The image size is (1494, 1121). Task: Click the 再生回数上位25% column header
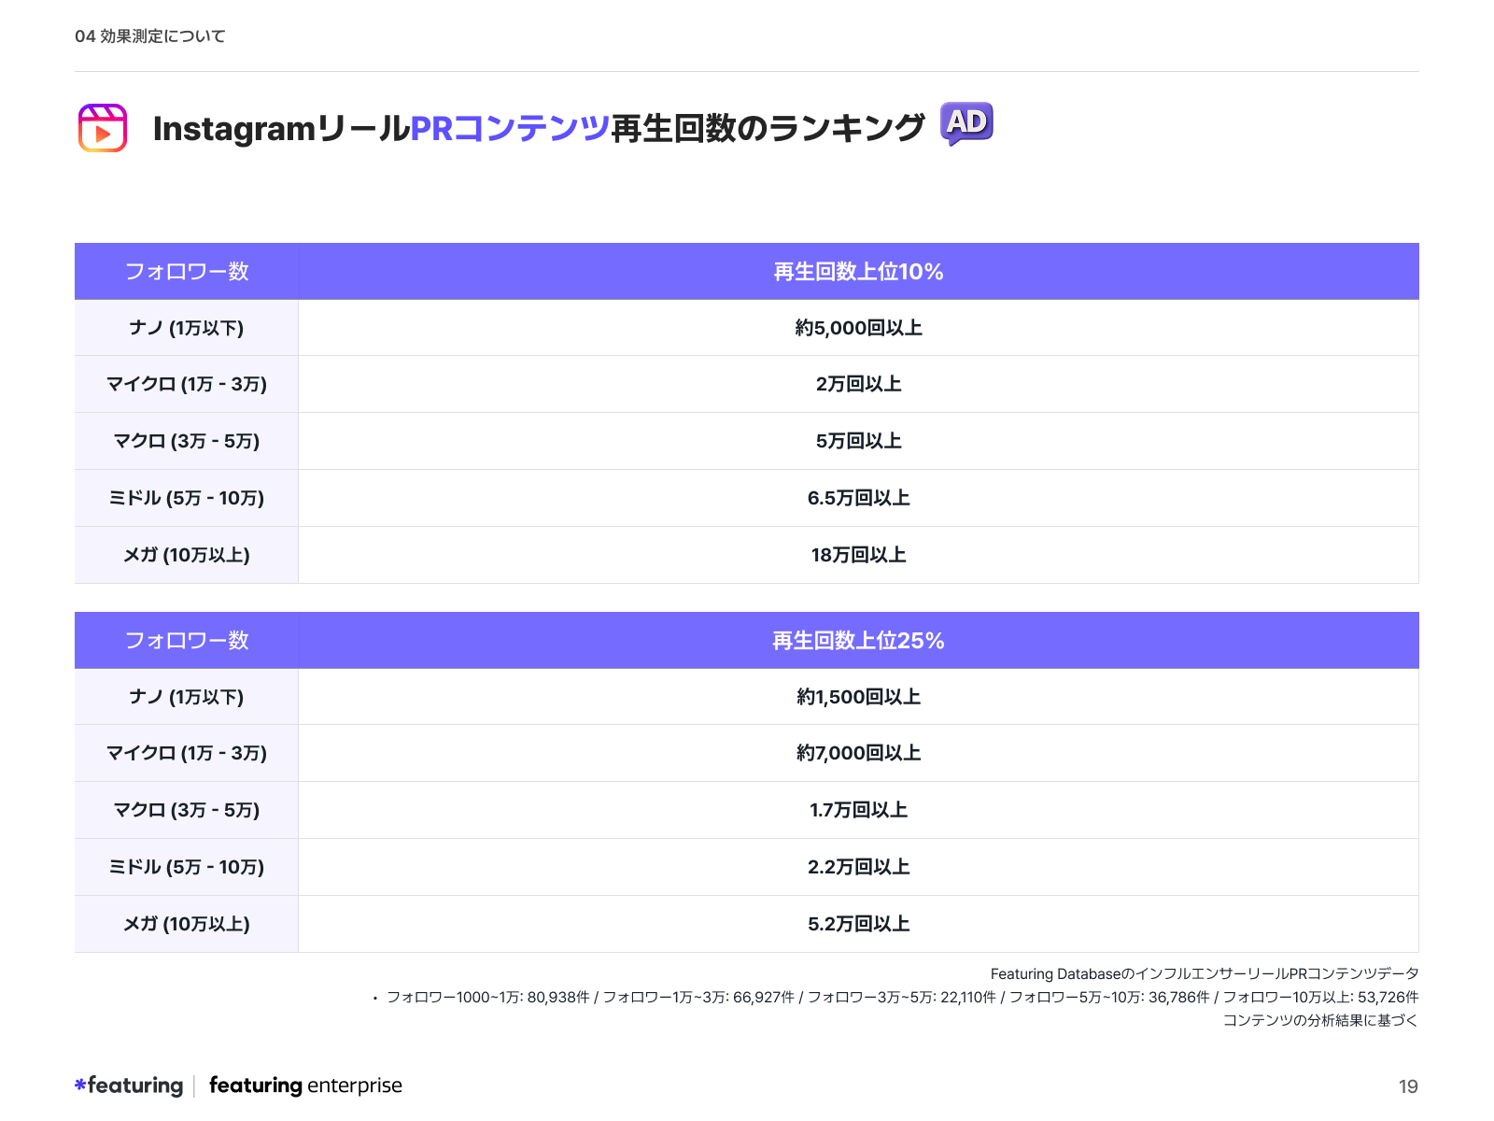tap(857, 641)
